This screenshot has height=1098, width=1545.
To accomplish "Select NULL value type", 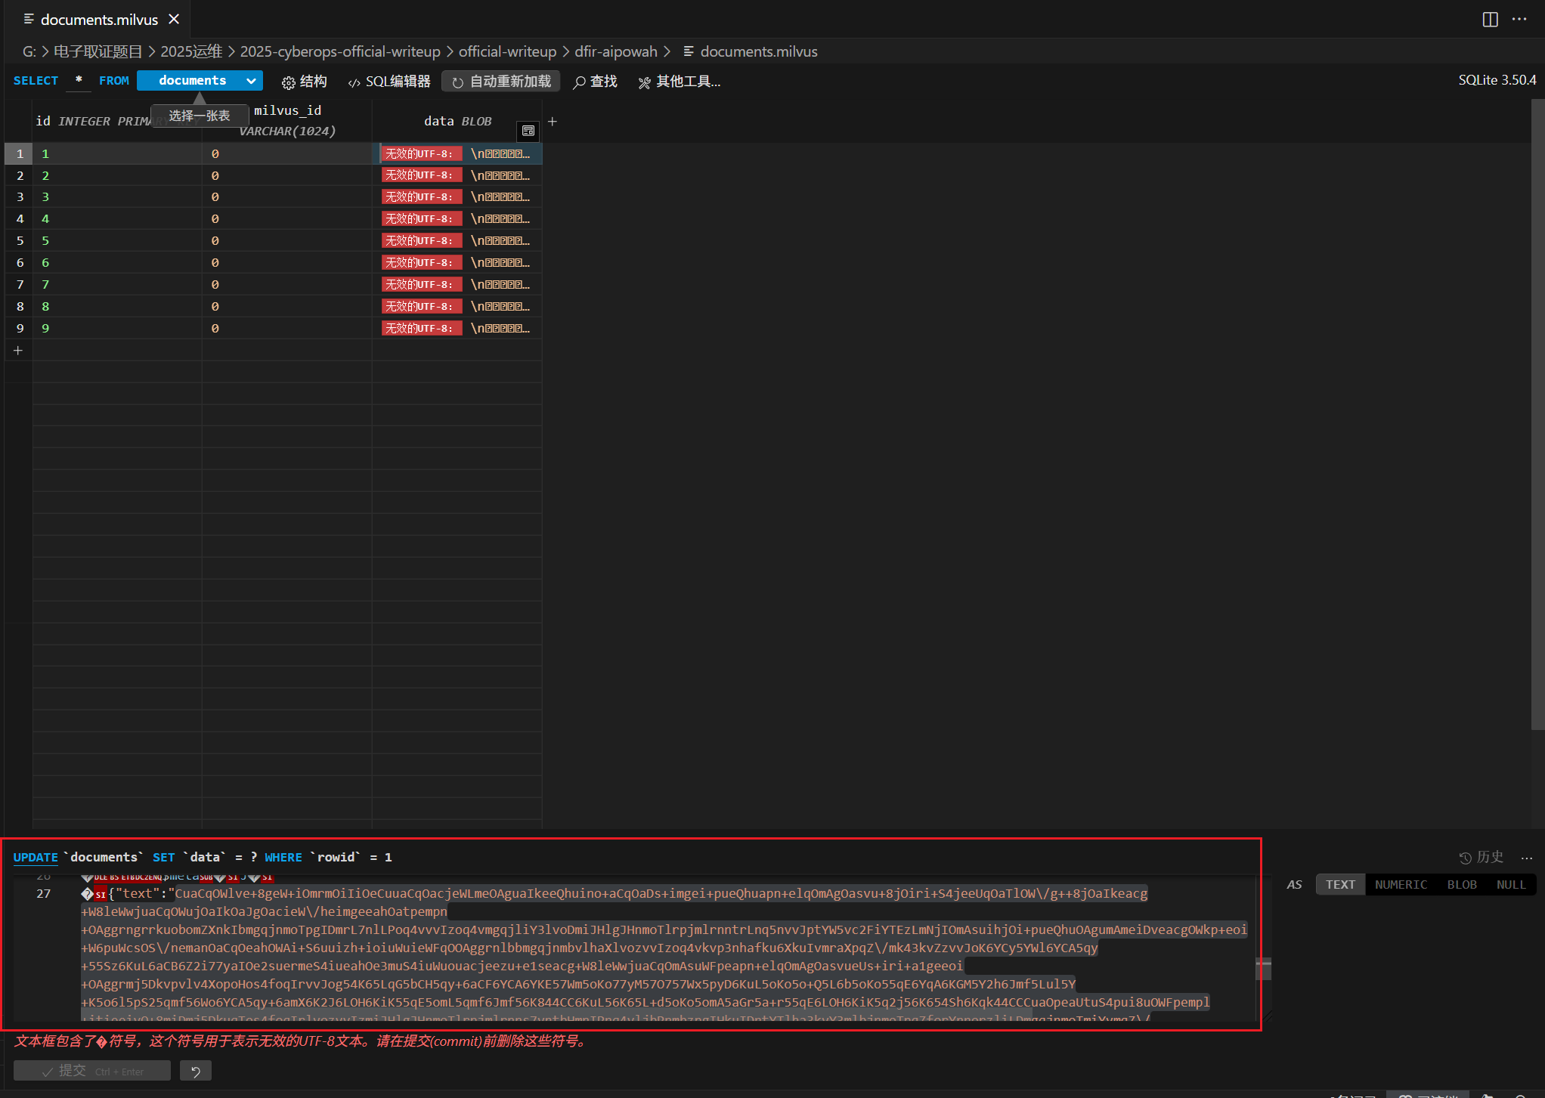I will pos(1511,884).
